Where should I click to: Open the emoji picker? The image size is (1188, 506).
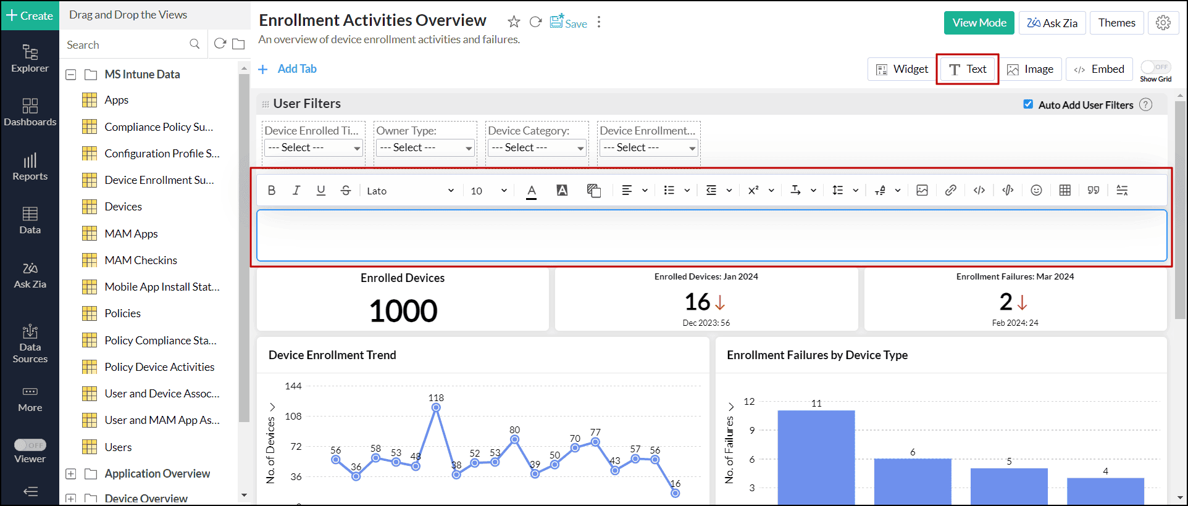(x=1037, y=191)
